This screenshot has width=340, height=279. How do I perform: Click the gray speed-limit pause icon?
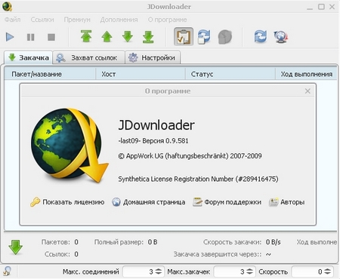pos(225,37)
